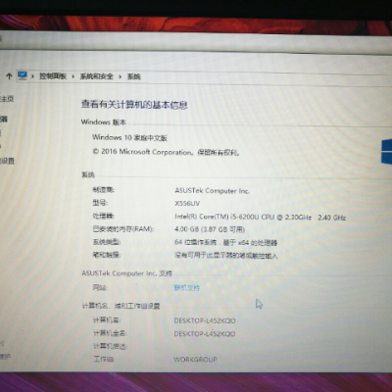This screenshot has width=392, height=392.
Task: Click the processor i5-6200U info text
Action: click(260, 217)
